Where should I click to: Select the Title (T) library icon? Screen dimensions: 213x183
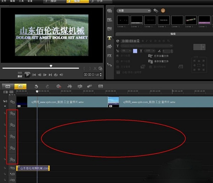[x=109, y=38]
